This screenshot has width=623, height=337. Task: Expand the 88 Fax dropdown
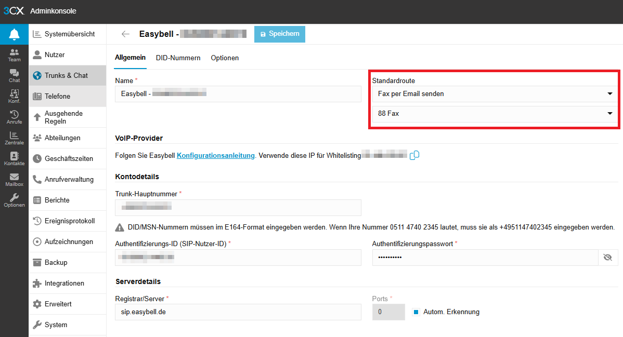tap(494, 114)
